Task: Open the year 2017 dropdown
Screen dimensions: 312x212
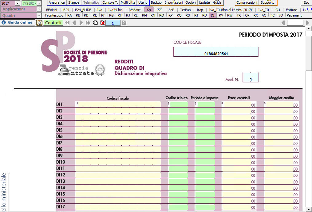Action: (x=18, y=3)
